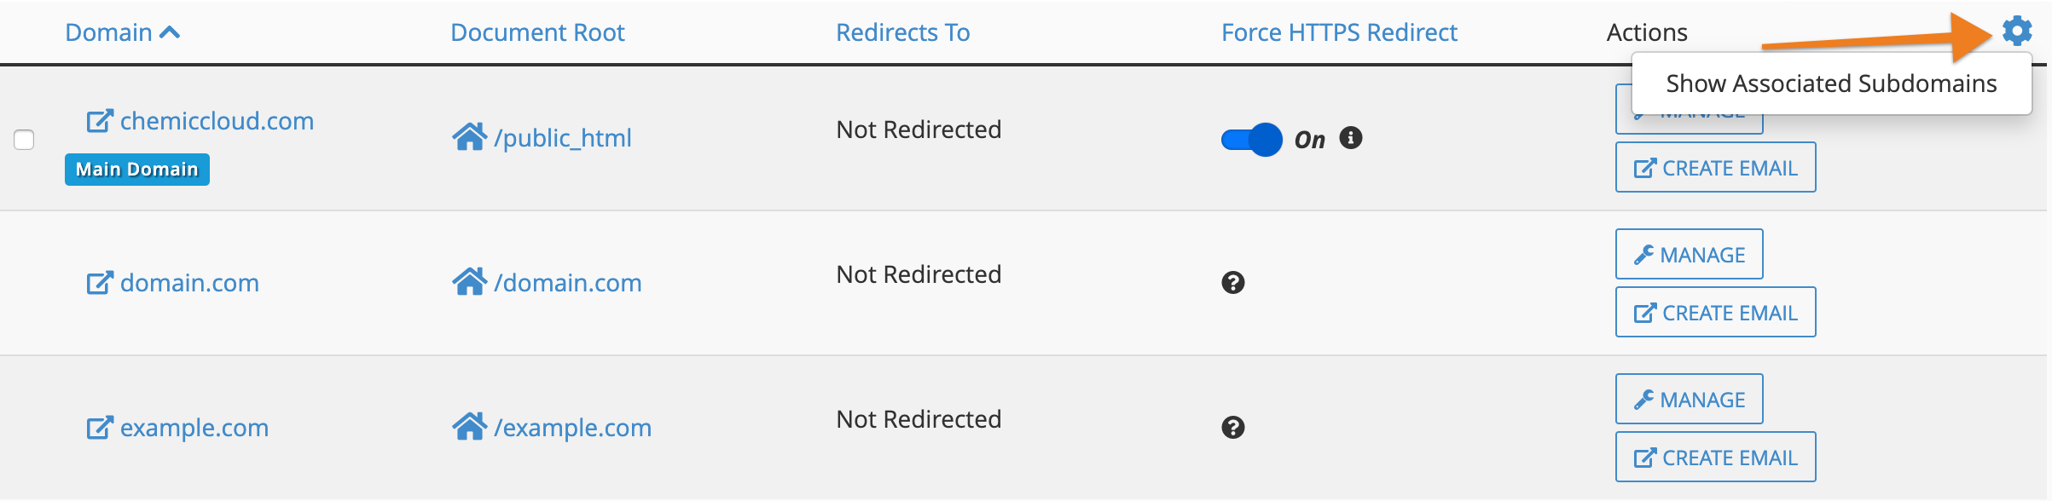Click the question mark icon in example.com HTTPS column
Viewport: 2052px width, 501px height.
click(x=1232, y=427)
